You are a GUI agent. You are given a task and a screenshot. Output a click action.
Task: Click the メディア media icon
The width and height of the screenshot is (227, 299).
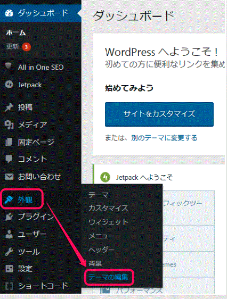(x=9, y=124)
